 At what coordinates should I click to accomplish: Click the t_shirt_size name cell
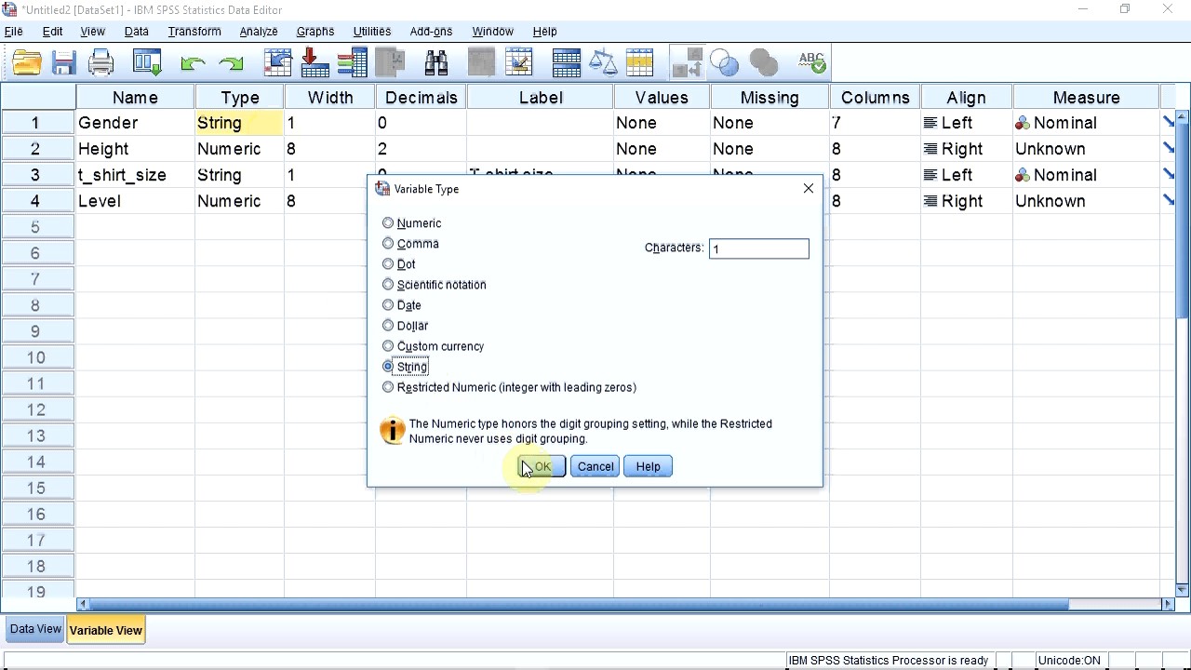[136, 175]
